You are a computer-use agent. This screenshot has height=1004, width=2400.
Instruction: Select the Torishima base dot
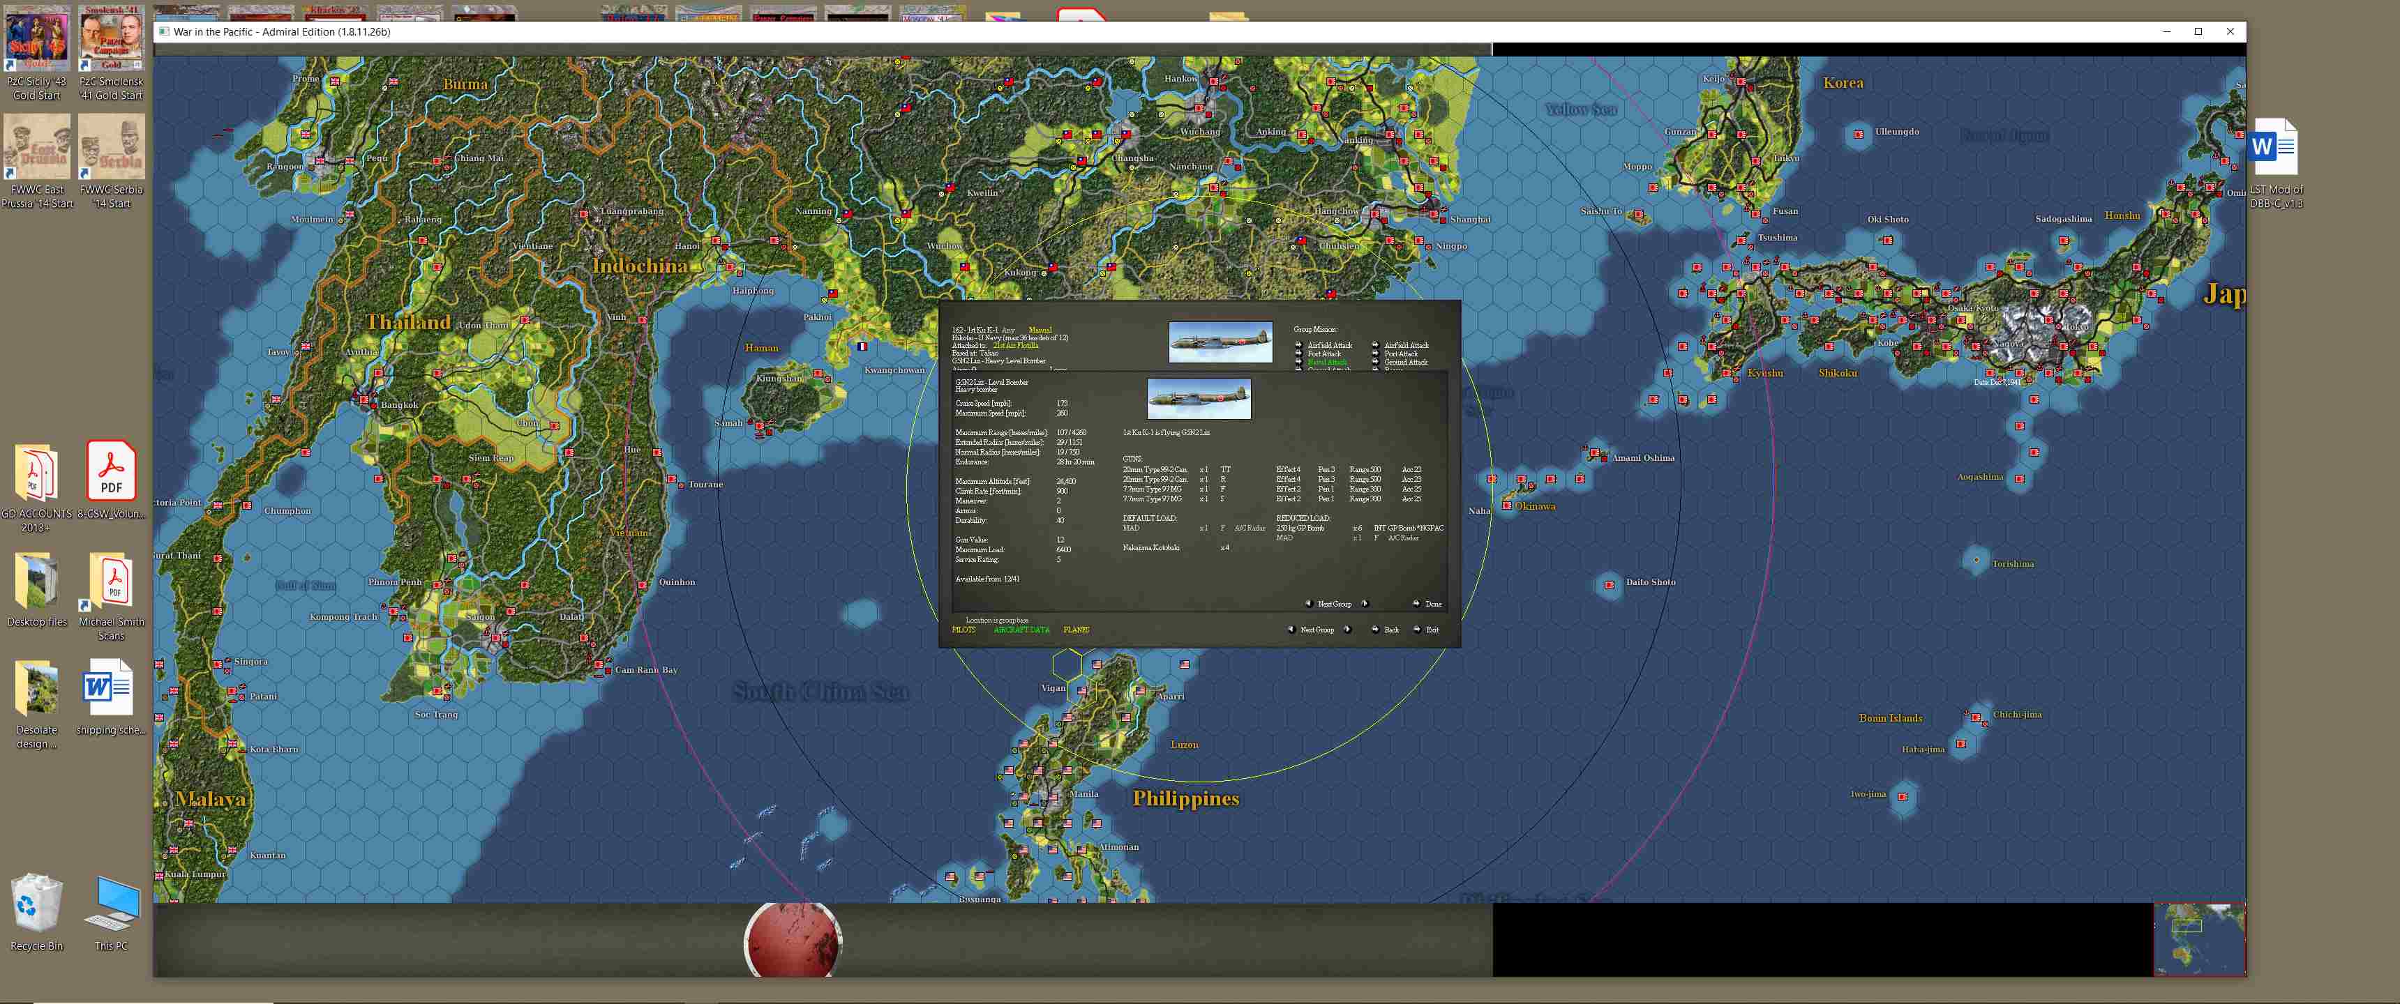point(1976,560)
